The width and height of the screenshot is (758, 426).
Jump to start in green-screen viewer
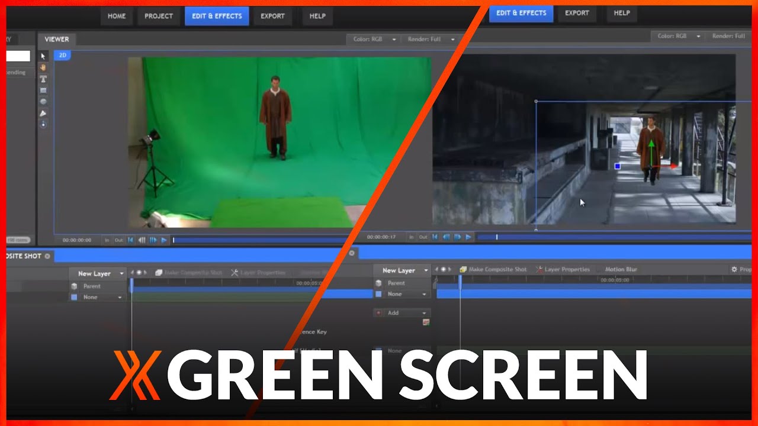click(x=131, y=240)
